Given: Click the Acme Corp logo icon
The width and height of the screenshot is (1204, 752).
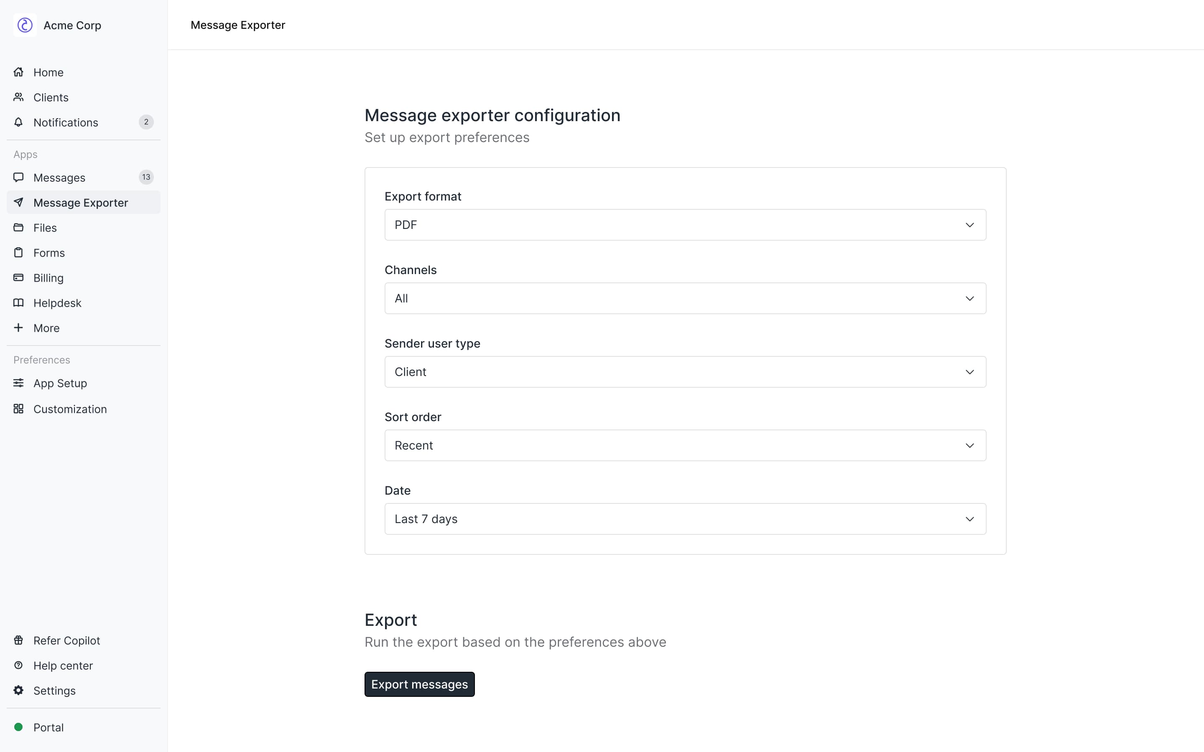Looking at the screenshot, I should click(x=25, y=25).
